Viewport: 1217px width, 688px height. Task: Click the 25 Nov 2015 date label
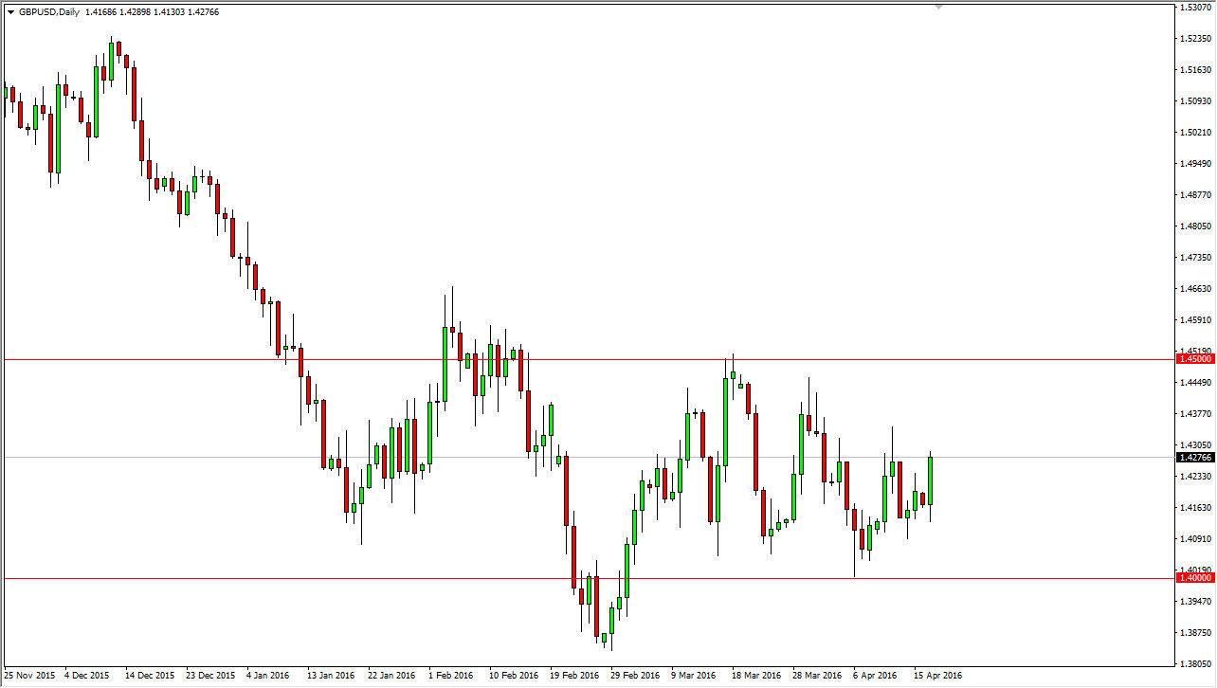point(30,675)
